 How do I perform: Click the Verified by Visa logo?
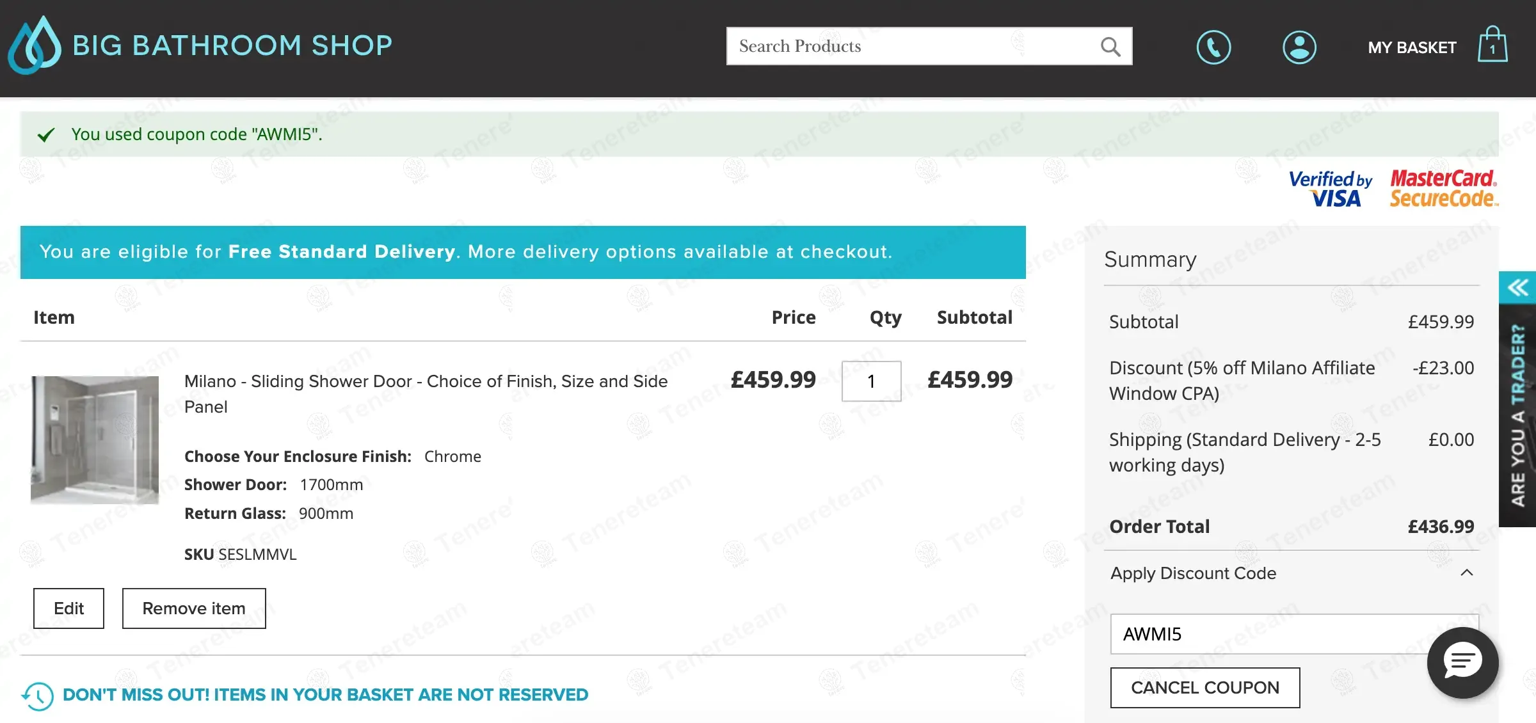pyautogui.click(x=1331, y=189)
